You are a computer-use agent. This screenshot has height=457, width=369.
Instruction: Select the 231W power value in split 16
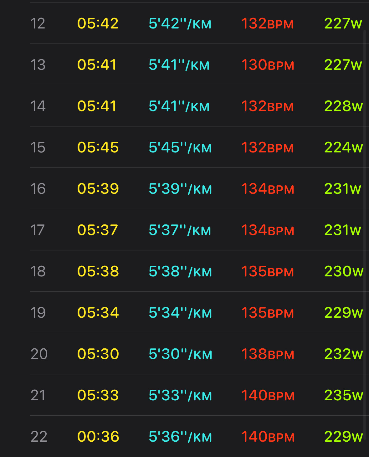(342, 189)
